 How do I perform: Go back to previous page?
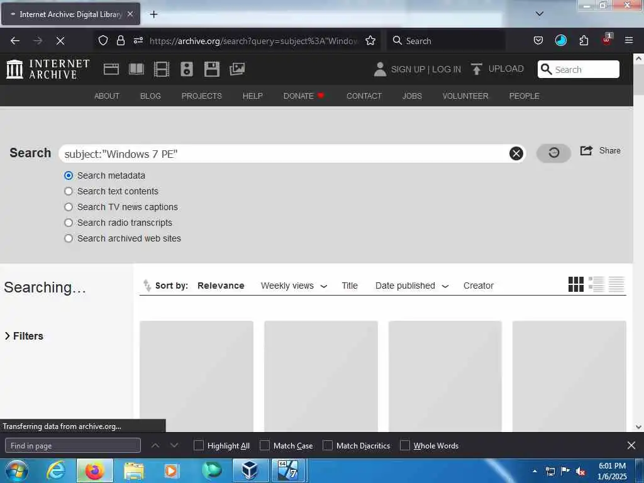click(x=15, y=41)
